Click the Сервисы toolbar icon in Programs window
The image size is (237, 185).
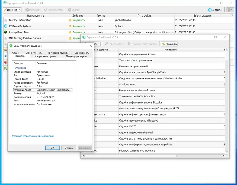coord(210,10)
